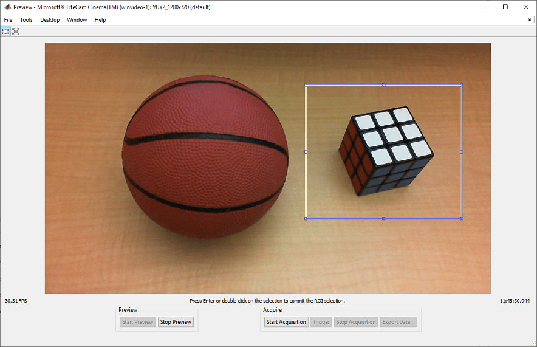
Task: Click the MATLAB logo in title bar
Action: tap(7, 7)
